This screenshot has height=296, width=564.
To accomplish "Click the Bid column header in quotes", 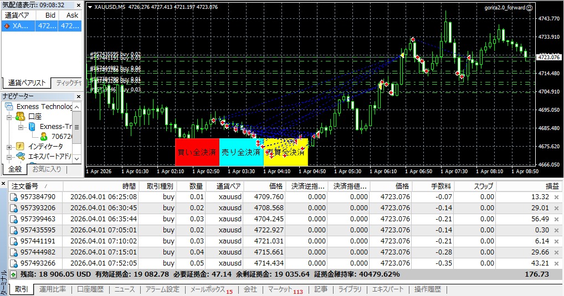I will pyautogui.click(x=47, y=15).
